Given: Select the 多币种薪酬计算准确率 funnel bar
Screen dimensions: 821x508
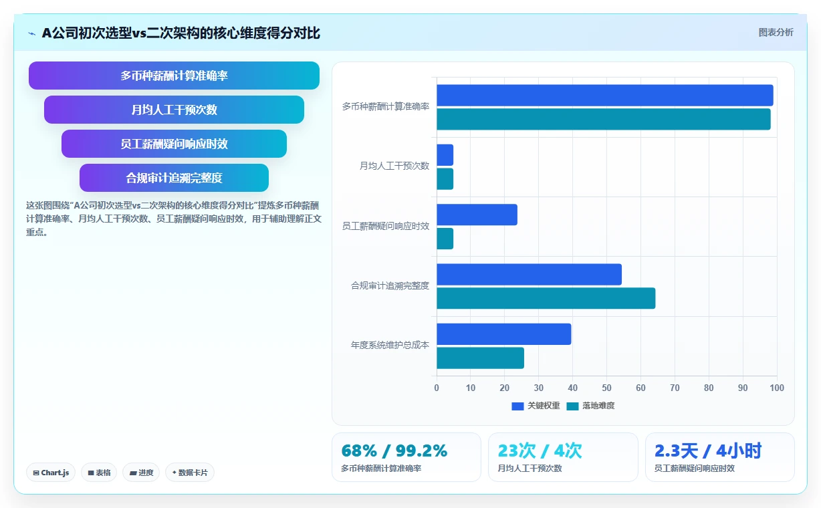Looking at the screenshot, I should click(174, 76).
